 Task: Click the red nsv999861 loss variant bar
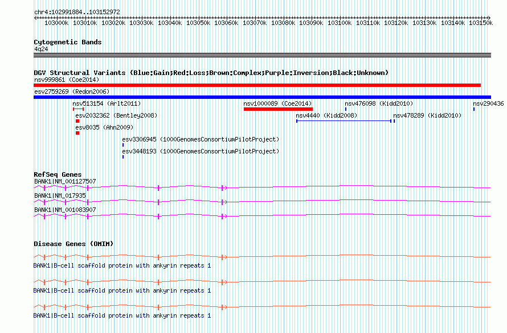click(x=256, y=85)
